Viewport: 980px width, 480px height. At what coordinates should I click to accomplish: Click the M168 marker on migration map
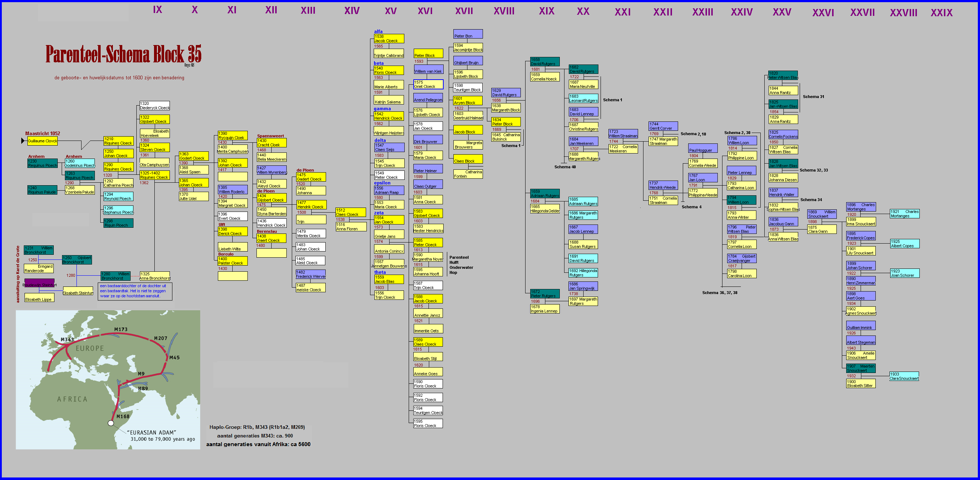tap(123, 417)
